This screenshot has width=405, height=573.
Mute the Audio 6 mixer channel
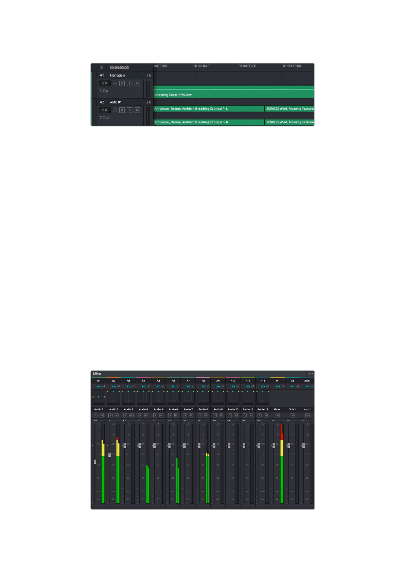coord(176,415)
